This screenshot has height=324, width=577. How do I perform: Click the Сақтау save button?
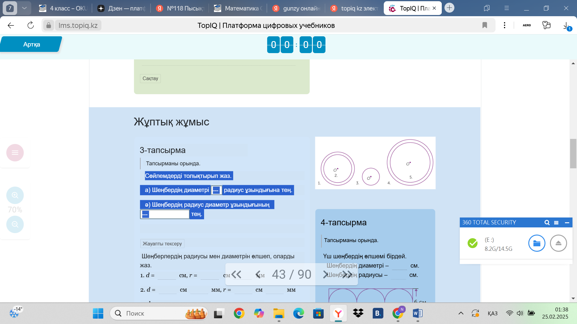click(150, 78)
